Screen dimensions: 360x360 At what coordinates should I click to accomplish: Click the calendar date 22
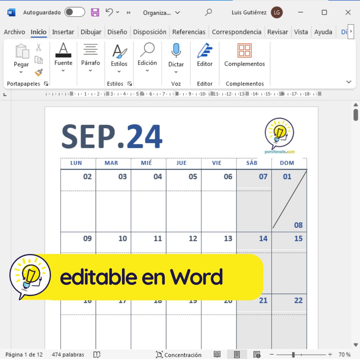(x=298, y=301)
